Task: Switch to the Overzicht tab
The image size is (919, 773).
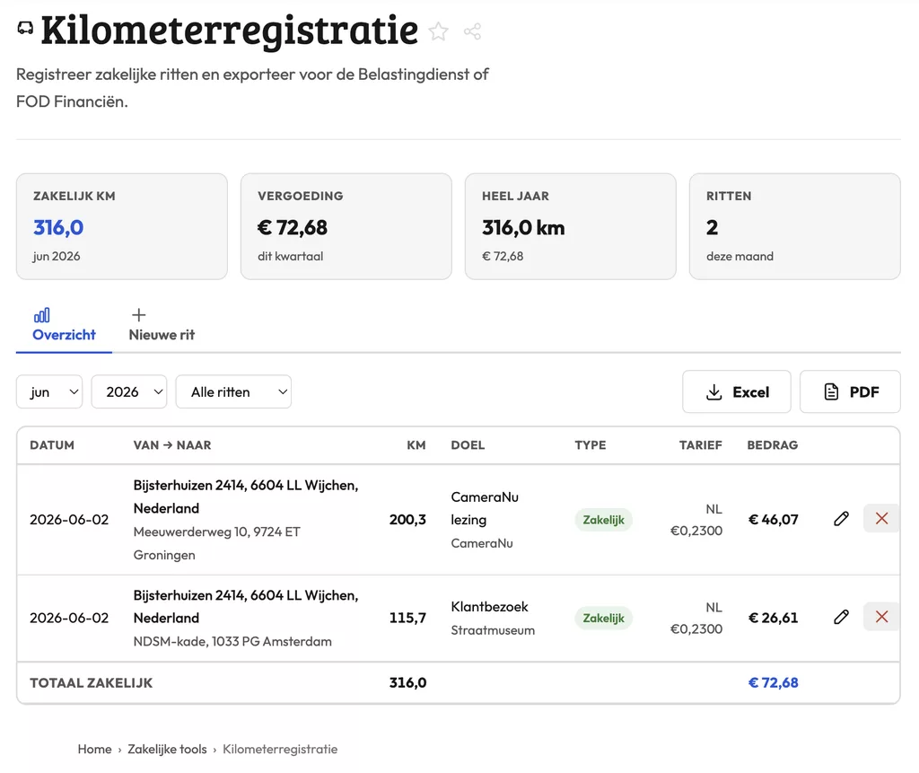Action: pos(64,326)
